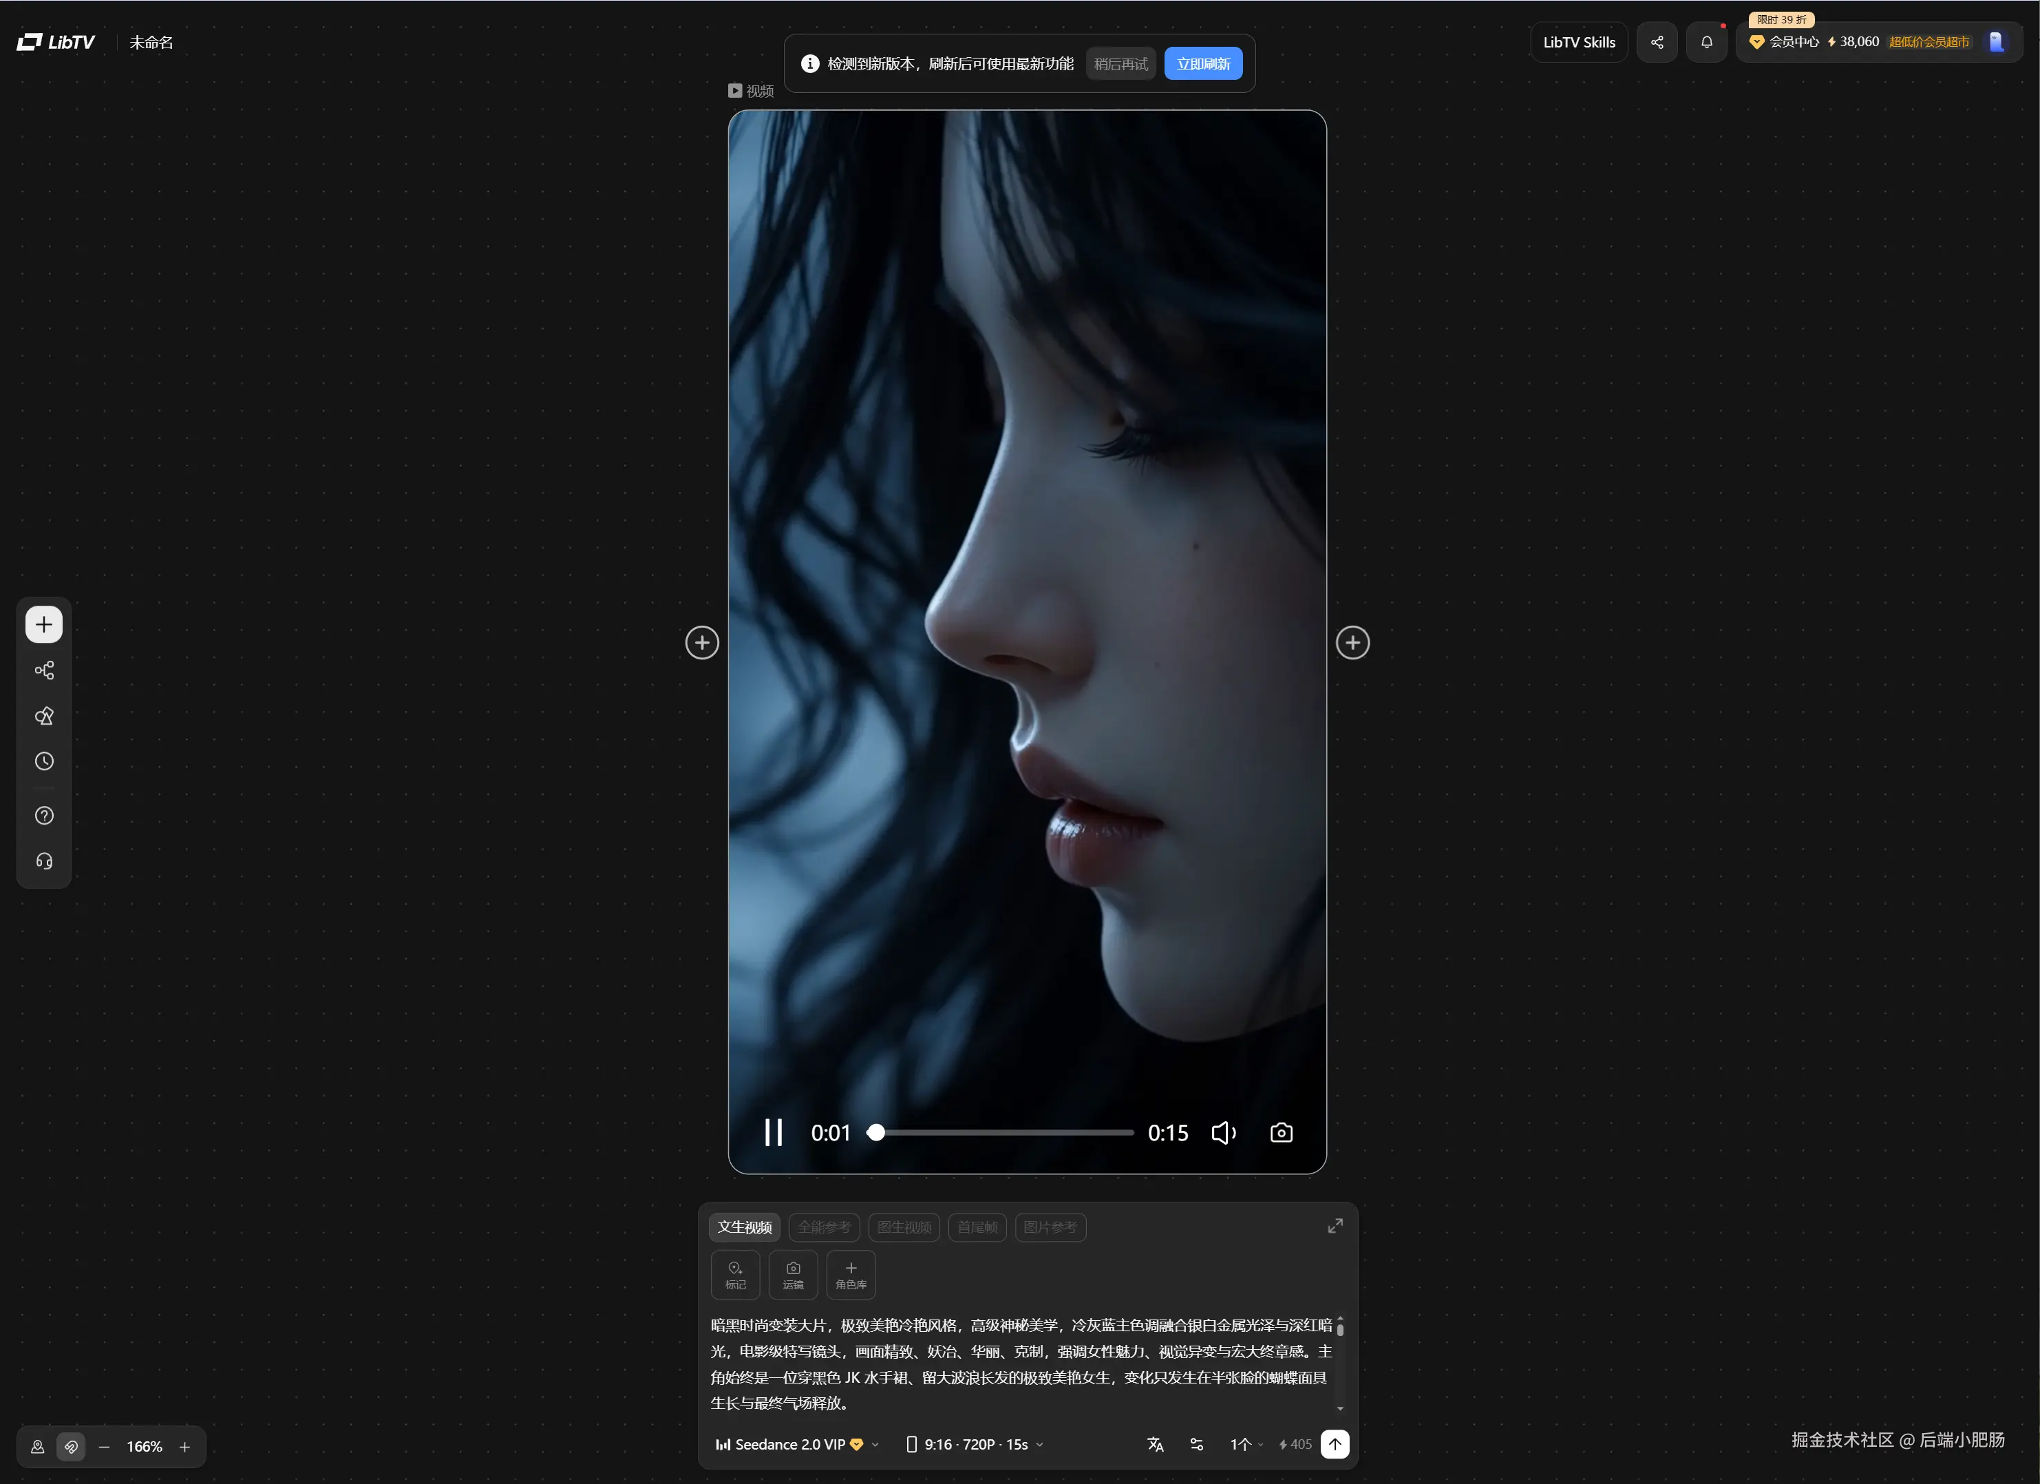The height and width of the screenshot is (1484, 2040).
Task: Pause the video playback
Action: 773,1132
